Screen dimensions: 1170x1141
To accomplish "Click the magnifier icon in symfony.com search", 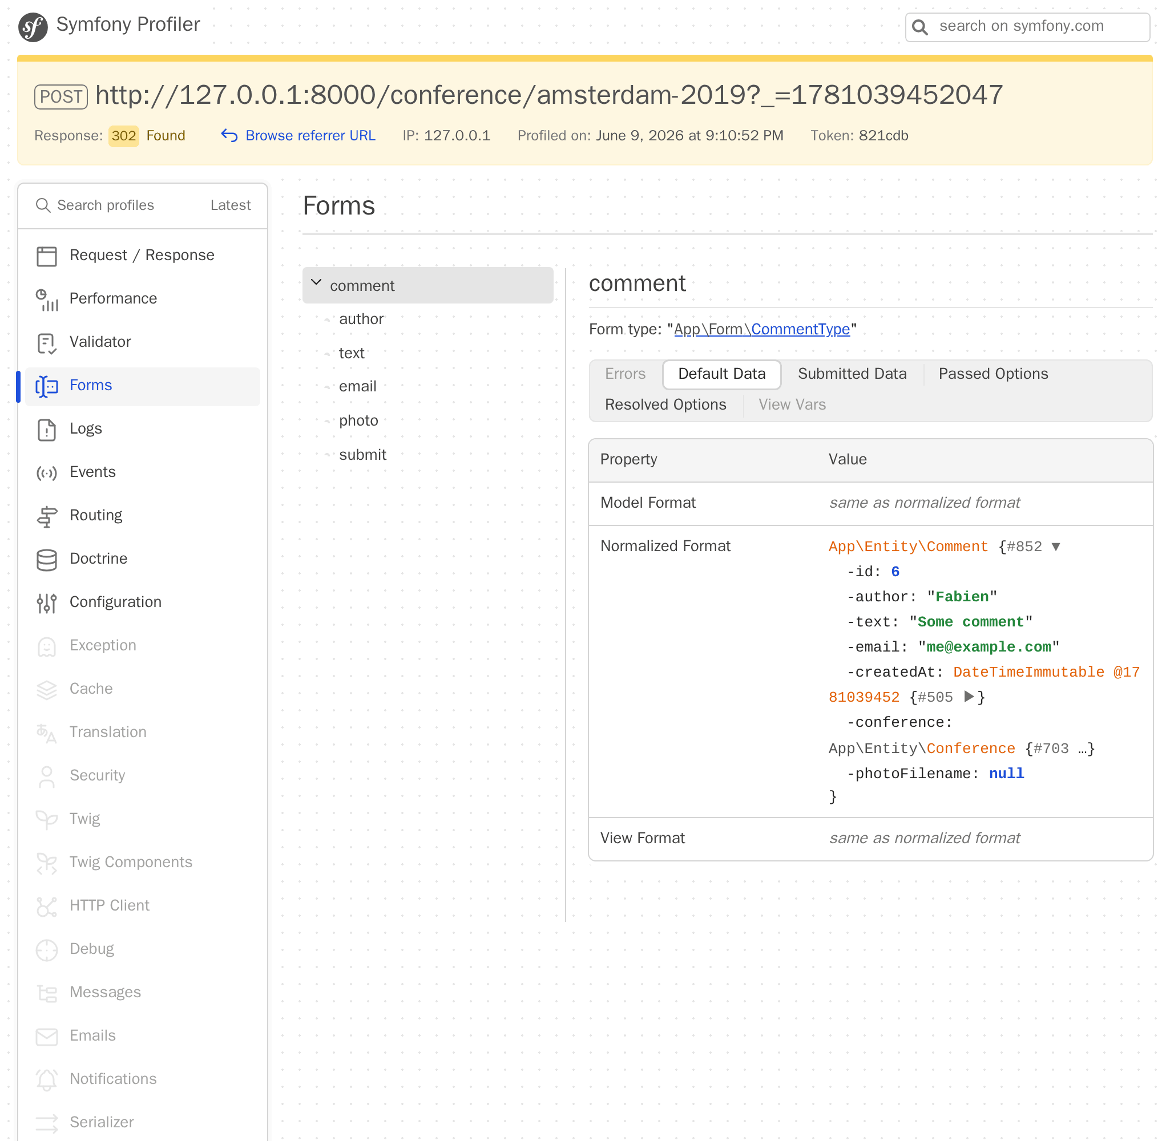I will pos(920,27).
